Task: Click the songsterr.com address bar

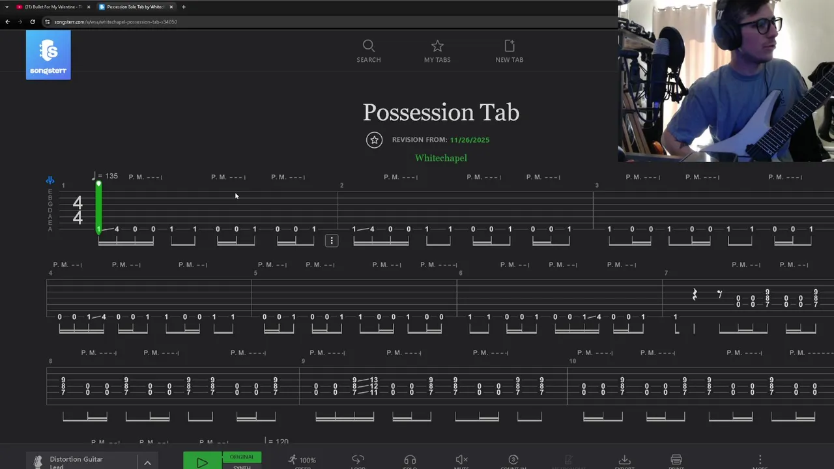Action: 329,21
